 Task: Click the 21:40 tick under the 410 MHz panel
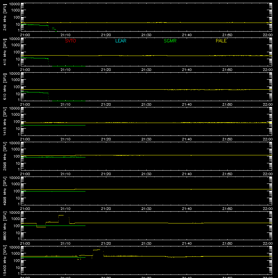point(187,70)
